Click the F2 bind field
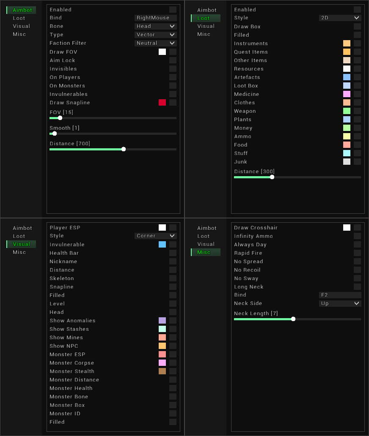Image resolution: width=369 pixels, height=436 pixels. (340, 295)
